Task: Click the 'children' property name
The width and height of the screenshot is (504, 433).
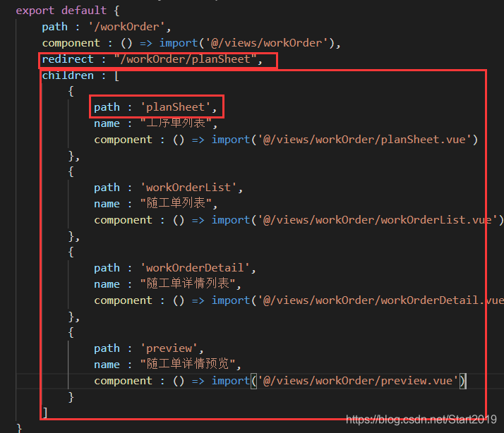Action: [68, 75]
